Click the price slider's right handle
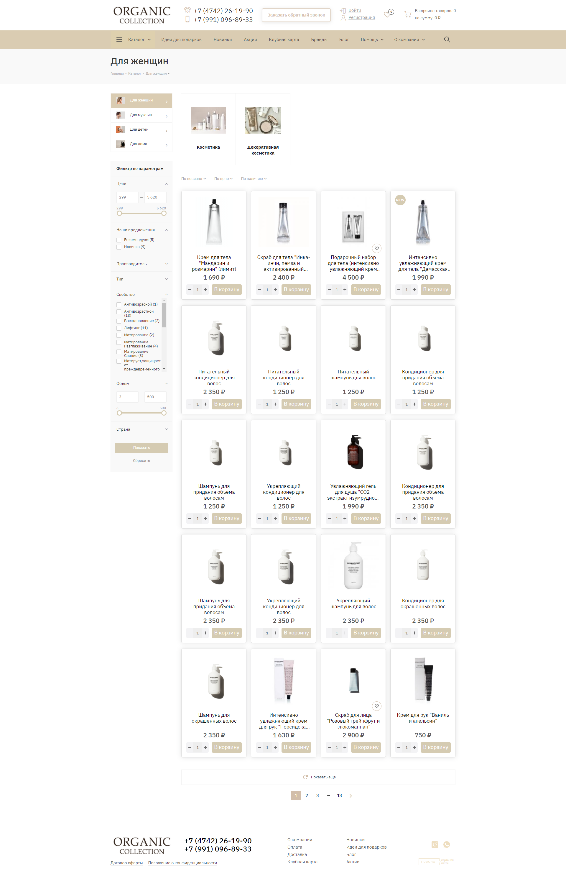This screenshot has width=566, height=876. click(164, 213)
